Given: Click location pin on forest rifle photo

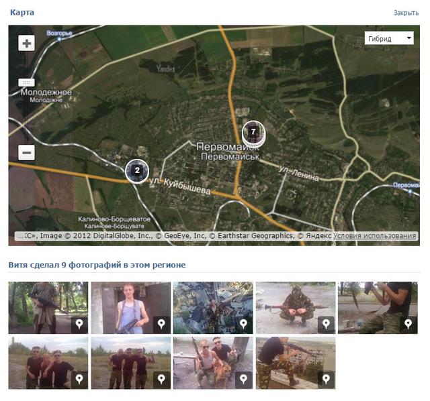Looking at the screenshot, I should click(x=79, y=325).
